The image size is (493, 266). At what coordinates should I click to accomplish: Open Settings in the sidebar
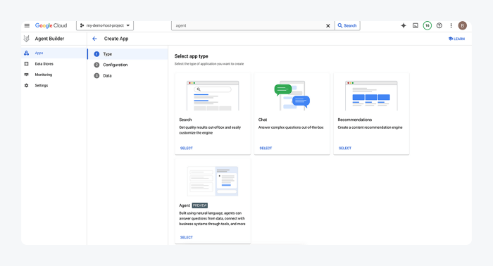[54, 85]
